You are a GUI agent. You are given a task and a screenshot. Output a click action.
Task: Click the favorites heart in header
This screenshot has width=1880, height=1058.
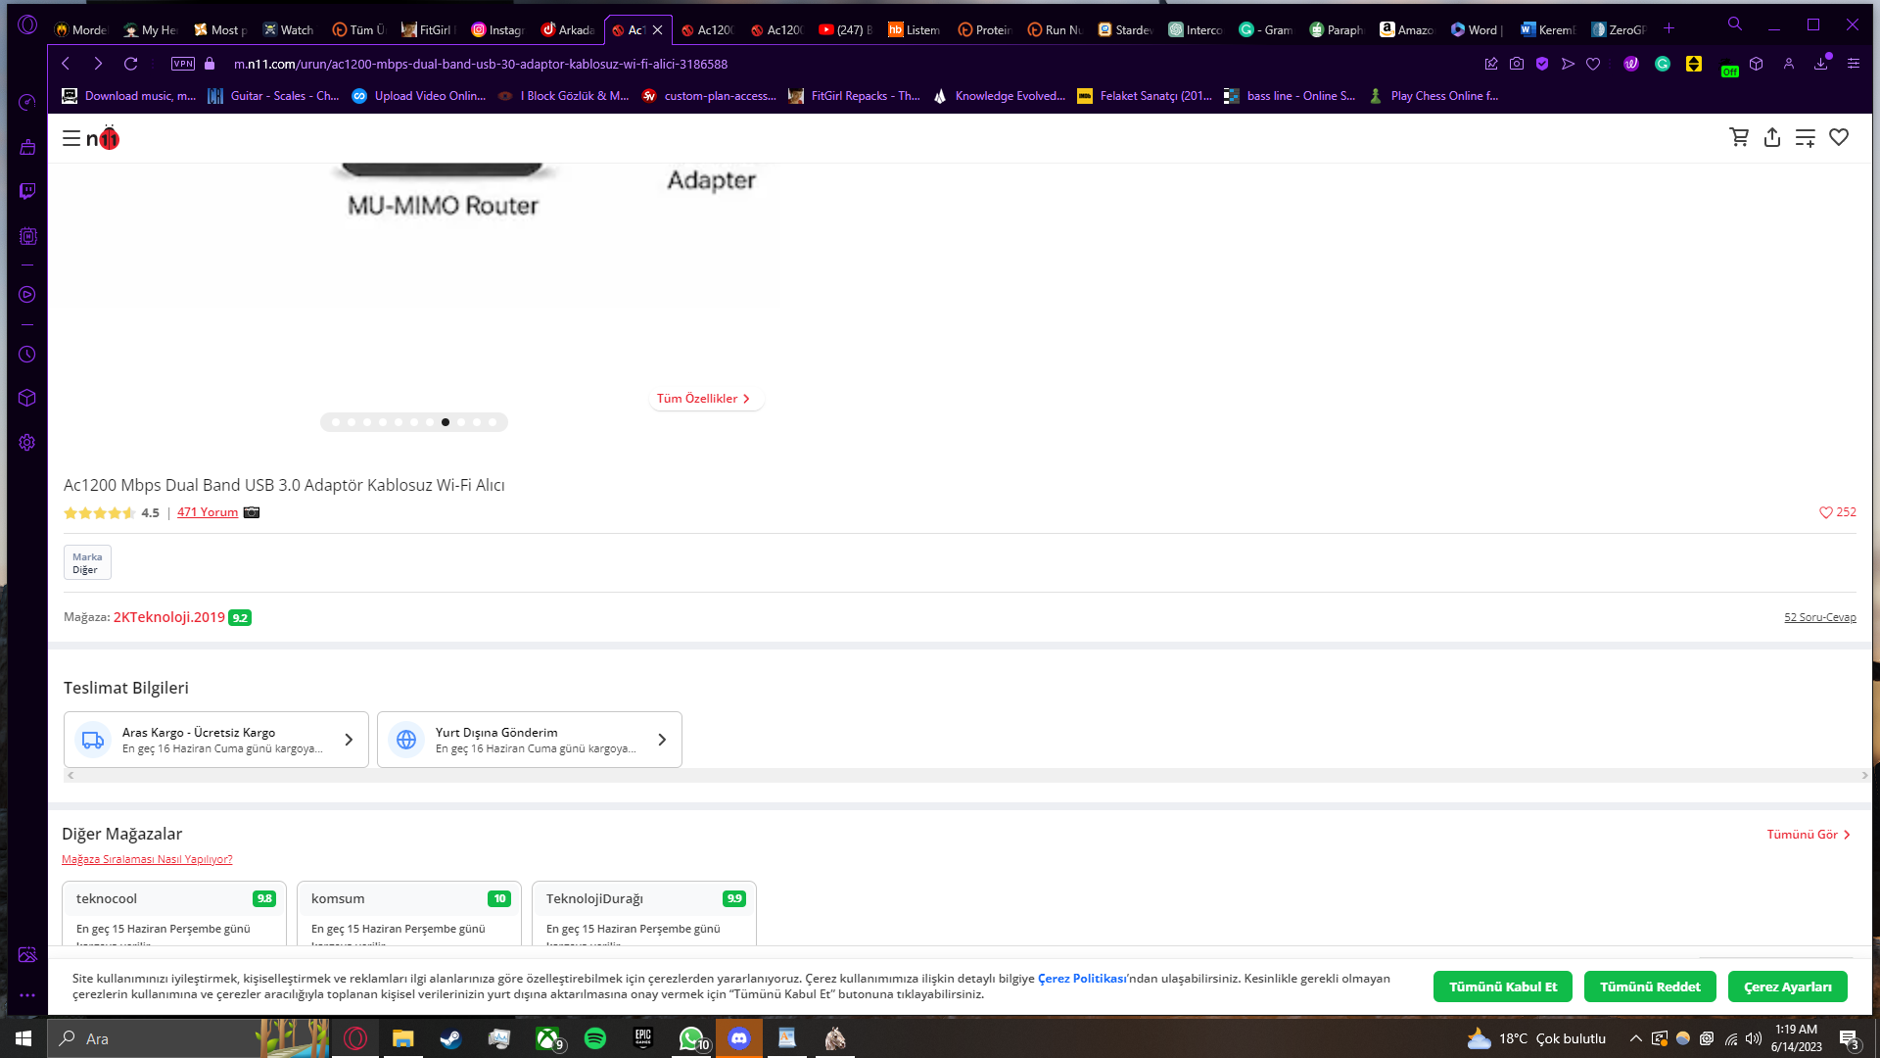click(x=1839, y=138)
